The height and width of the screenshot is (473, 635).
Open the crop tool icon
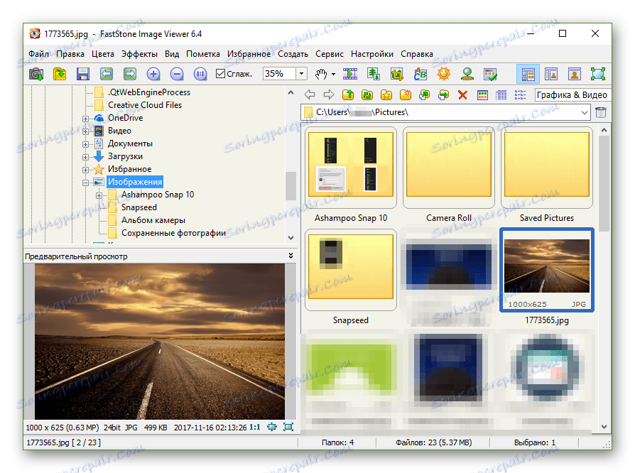[x=396, y=74]
